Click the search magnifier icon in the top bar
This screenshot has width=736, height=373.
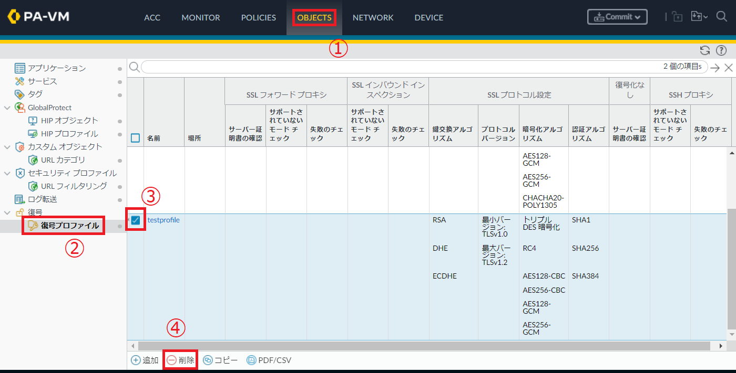coord(722,17)
